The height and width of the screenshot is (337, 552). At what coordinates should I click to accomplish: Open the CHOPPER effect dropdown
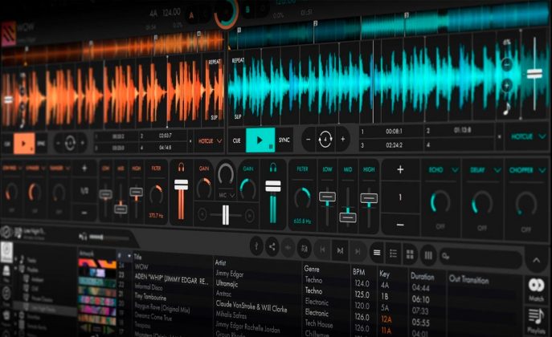[x=526, y=170]
